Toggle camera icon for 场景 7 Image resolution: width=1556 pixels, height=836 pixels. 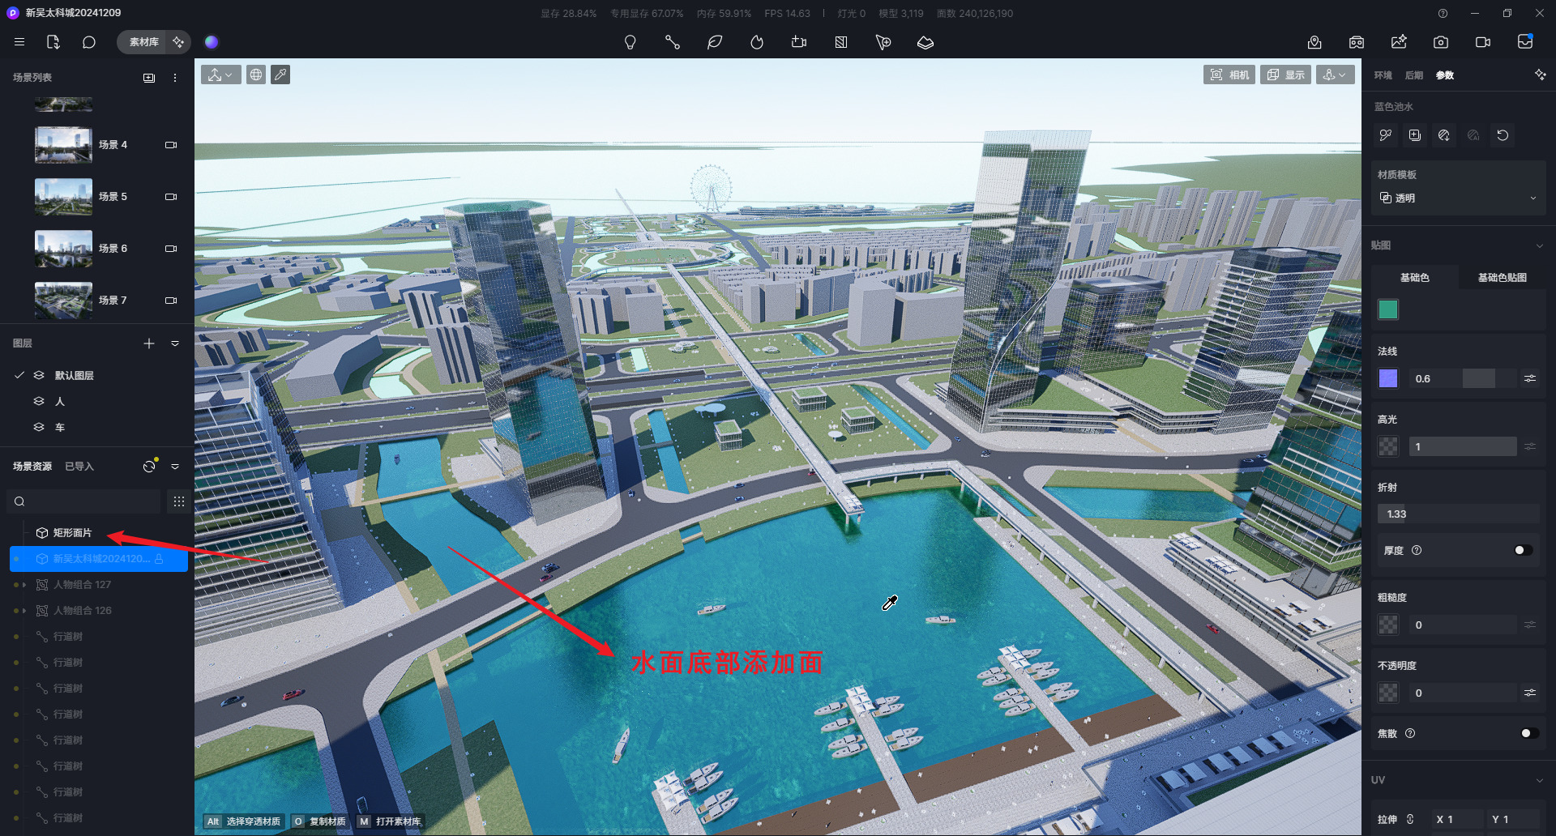[171, 301]
